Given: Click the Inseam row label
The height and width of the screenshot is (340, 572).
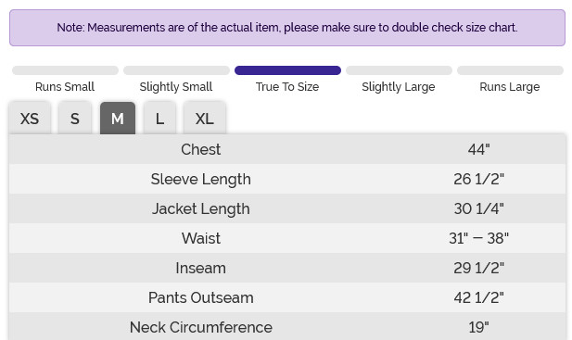Looking at the screenshot, I should tap(200, 269).
